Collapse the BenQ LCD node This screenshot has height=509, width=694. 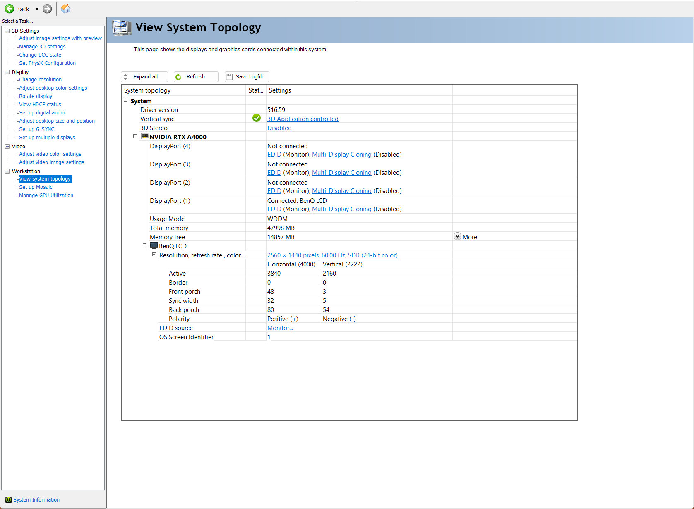pos(145,245)
